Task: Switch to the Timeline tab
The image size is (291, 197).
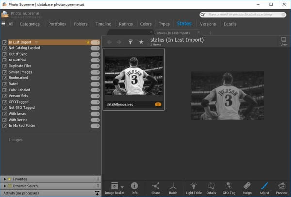Action: coord(103,24)
